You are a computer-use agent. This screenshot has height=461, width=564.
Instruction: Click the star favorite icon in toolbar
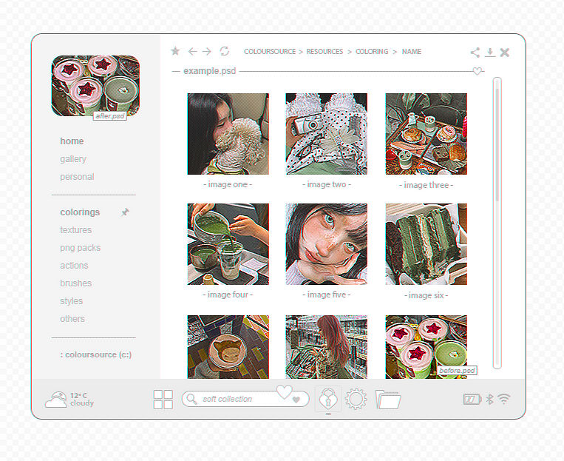click(175, 51)
